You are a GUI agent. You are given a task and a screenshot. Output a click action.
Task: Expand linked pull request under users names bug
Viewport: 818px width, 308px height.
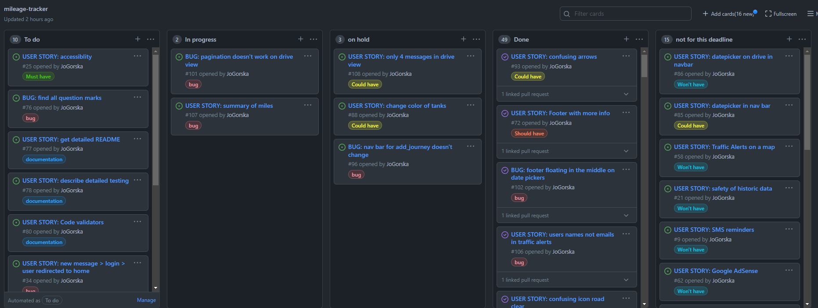click(x=566, y=280)
